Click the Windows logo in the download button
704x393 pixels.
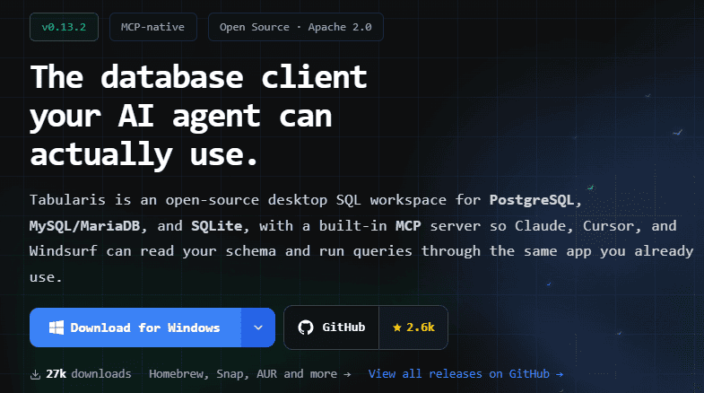coord(56,327)
